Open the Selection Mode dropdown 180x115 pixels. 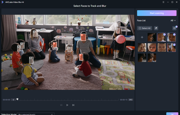click(x=36, y=114)
